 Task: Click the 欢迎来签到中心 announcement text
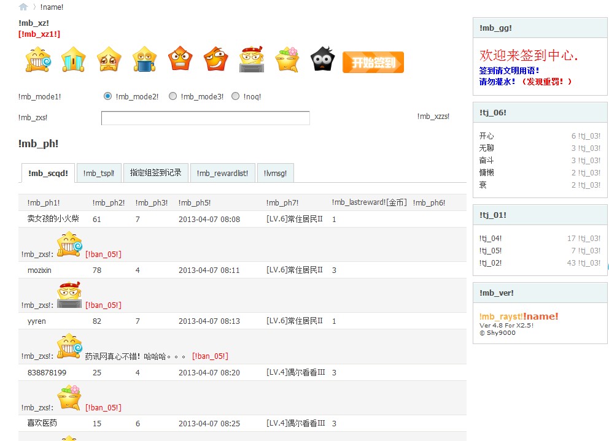pos(528,55)
